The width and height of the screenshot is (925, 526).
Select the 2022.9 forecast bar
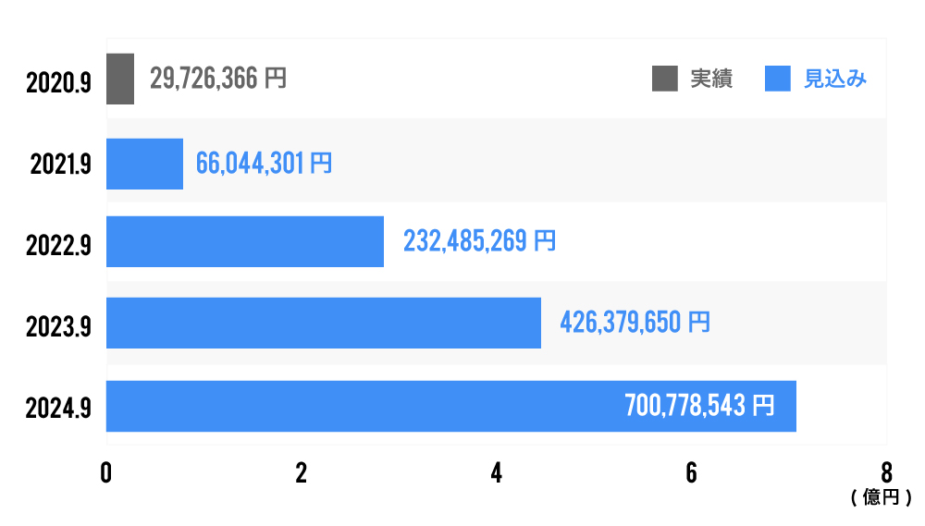tap(245, 241)
